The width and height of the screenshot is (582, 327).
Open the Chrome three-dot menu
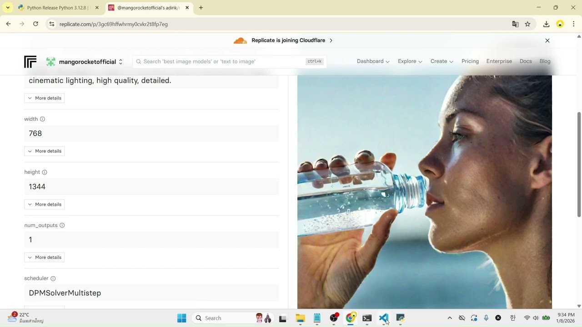pyautogui.click(x=573, y=24)
